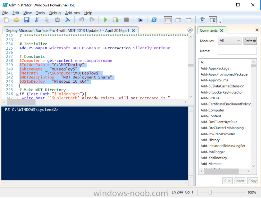
Task: Stop operation with the square icon
Action: tap(126, 20)
